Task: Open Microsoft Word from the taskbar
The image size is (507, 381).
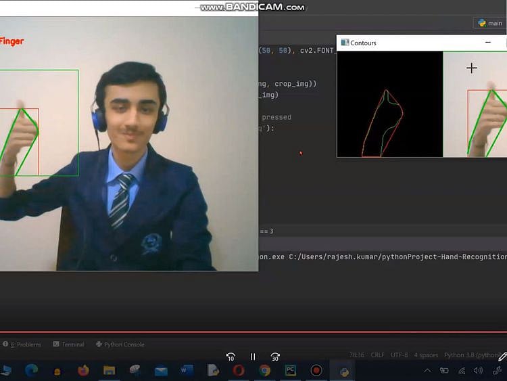Action: tap(187, 370)
